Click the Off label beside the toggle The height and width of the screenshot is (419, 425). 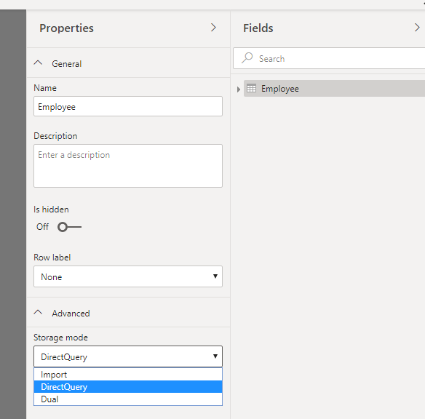click(x=42, y=227)
